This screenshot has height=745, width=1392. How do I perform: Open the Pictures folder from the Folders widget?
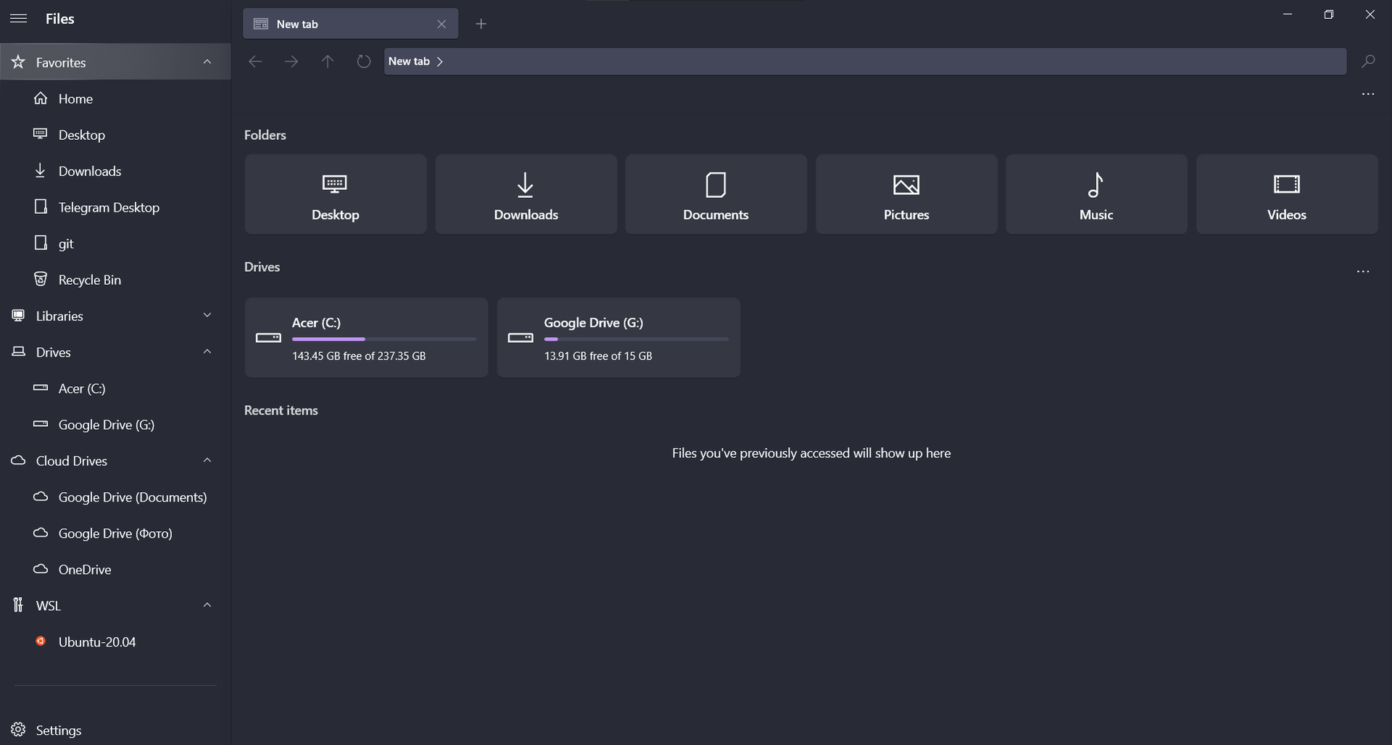tap(906, 193)
